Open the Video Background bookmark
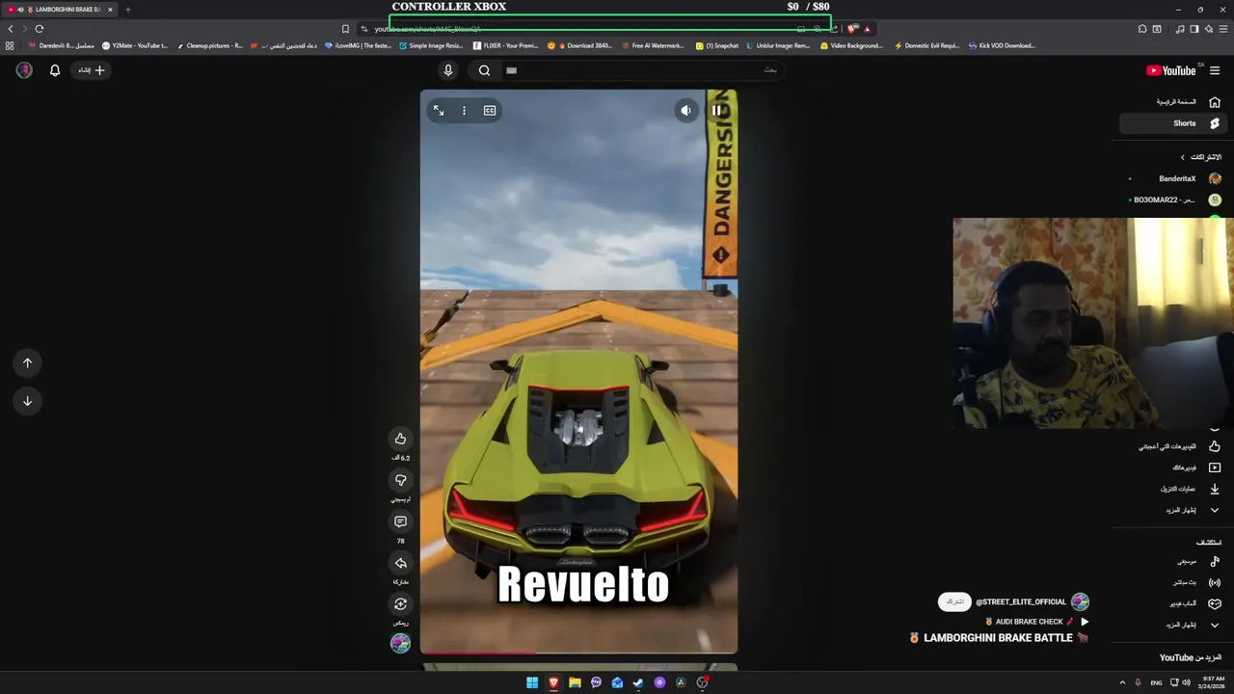The width and height of the screenshot is (1234, 694). point(851,45)
